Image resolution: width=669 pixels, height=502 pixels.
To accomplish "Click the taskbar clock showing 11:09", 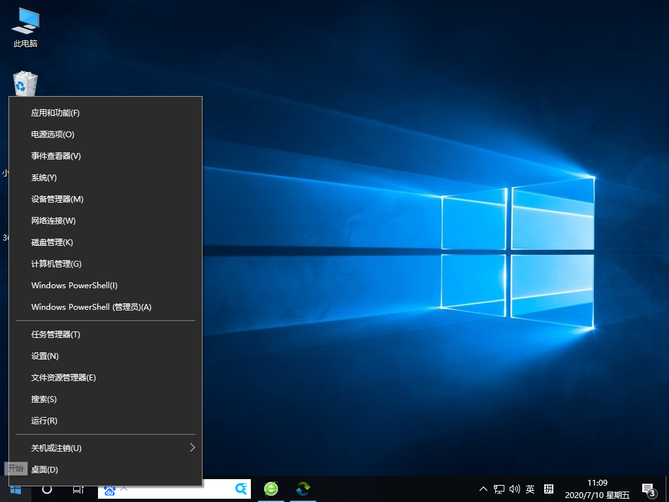I will pos(597,489).
